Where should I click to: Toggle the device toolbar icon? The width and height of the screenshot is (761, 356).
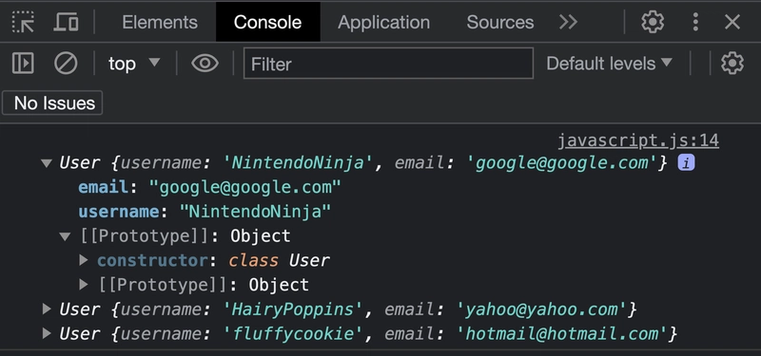click(66, 22)
